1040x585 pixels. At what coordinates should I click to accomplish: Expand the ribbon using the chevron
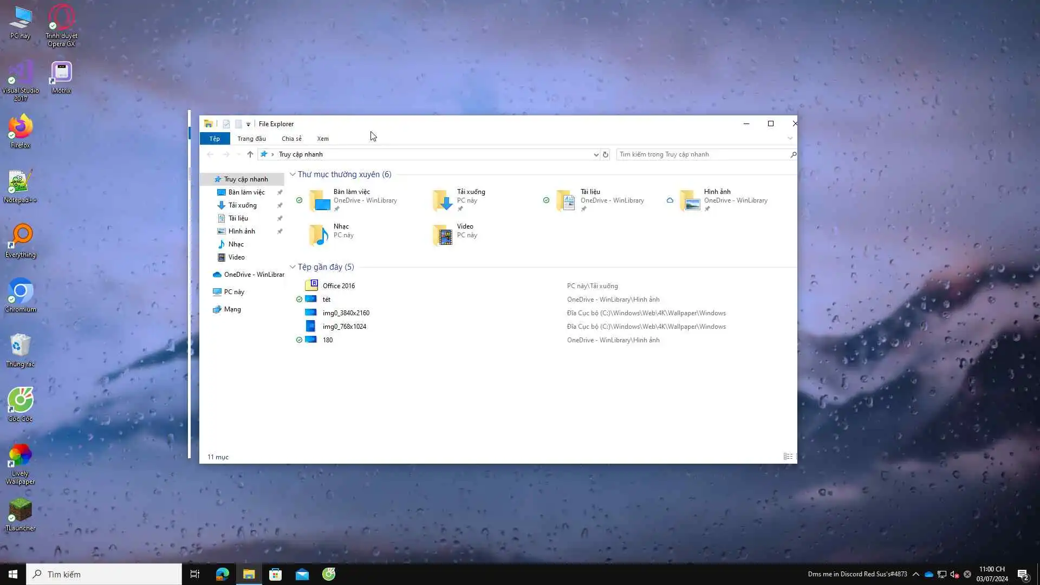790,139
